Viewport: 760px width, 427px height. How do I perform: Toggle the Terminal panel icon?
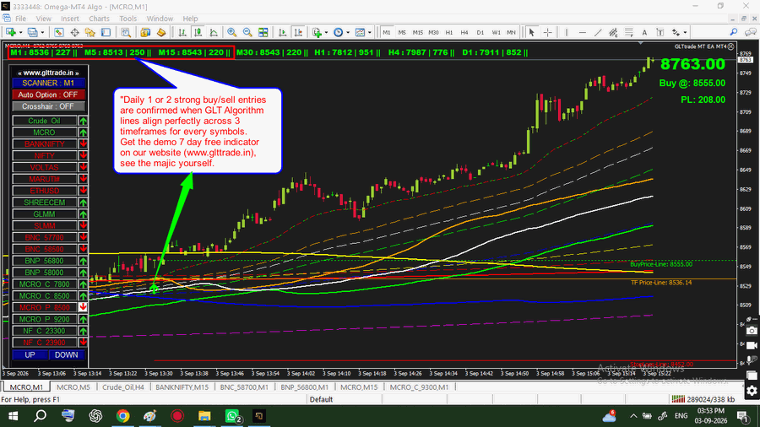[x=106, y=32]
